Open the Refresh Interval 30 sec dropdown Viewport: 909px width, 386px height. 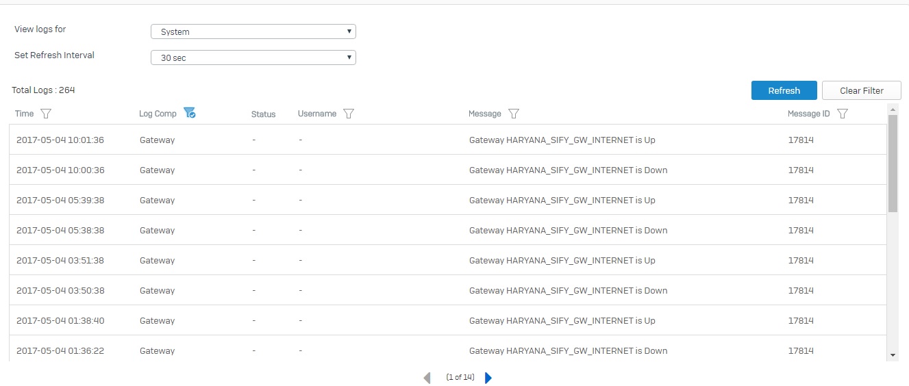(x=253, y=57)
